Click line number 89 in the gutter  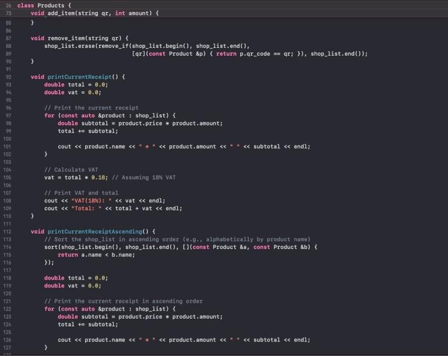coord(8,54)
